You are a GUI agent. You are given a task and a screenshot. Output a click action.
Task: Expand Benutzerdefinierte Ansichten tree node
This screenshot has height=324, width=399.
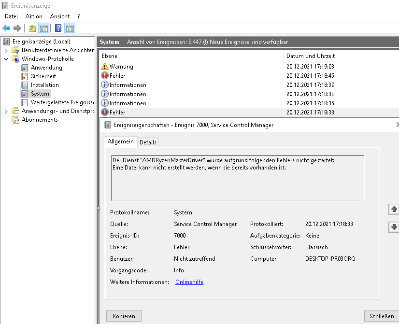point(6,50)
